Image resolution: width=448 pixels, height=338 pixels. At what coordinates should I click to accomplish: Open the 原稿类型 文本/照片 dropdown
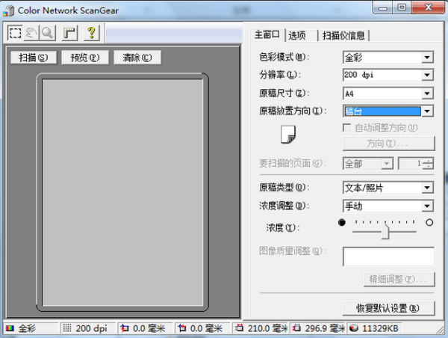(x=427, y=188)
